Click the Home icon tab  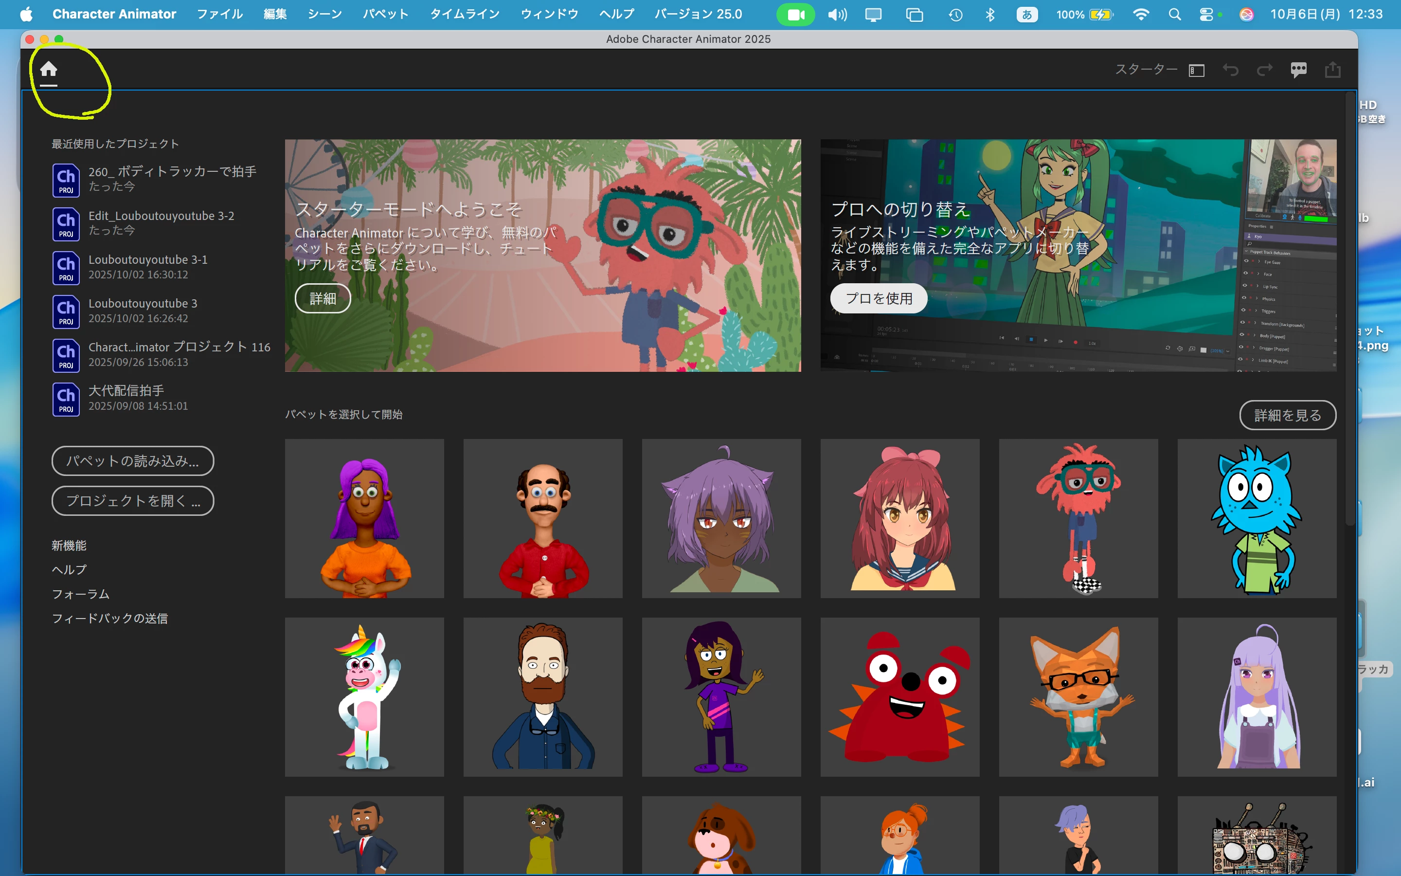click(x=49, y=70)
